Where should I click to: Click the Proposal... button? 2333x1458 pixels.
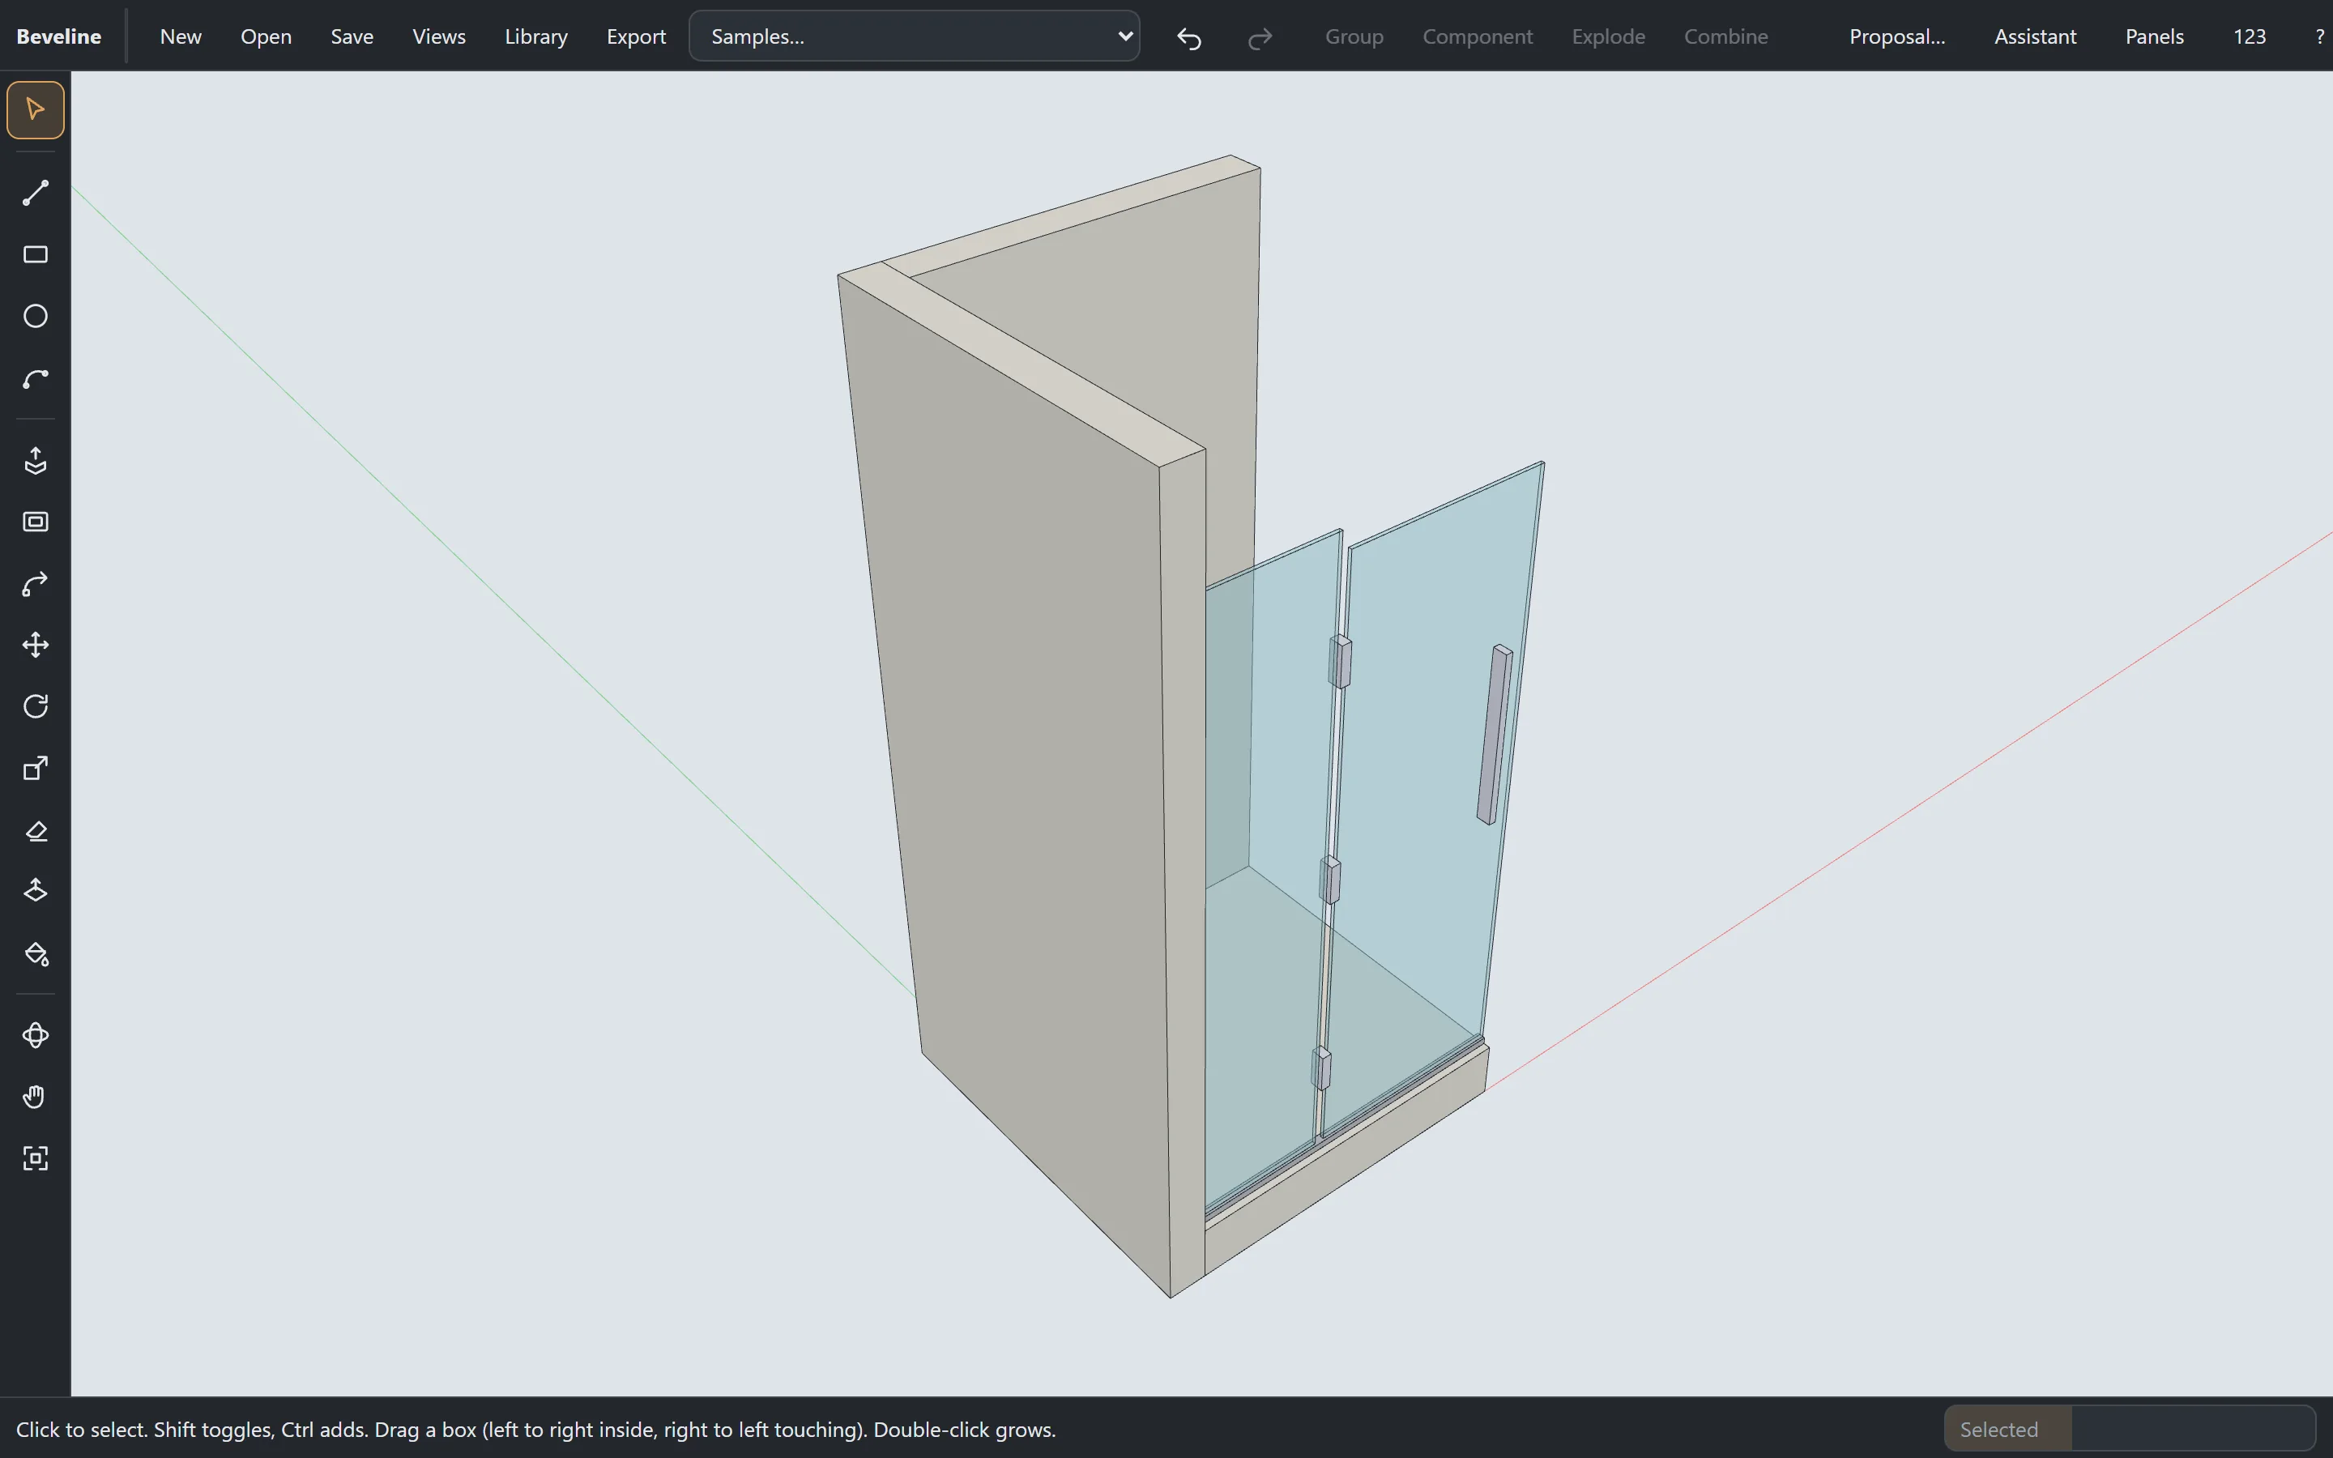coord(1896,36)
